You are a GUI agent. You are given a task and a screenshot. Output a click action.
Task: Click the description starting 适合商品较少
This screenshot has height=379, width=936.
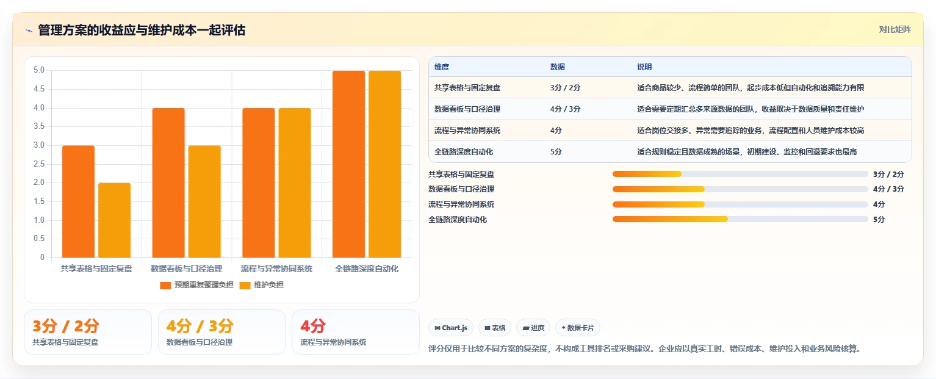coord(751,88)
